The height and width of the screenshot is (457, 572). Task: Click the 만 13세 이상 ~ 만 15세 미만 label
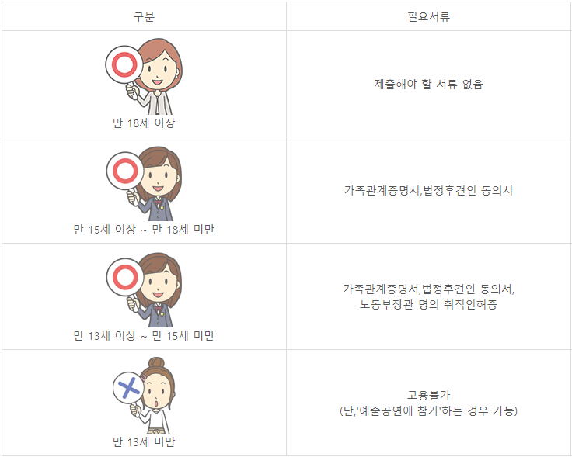pos(144,336)
